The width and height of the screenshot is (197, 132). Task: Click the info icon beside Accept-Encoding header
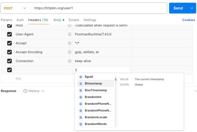[69, 52]
